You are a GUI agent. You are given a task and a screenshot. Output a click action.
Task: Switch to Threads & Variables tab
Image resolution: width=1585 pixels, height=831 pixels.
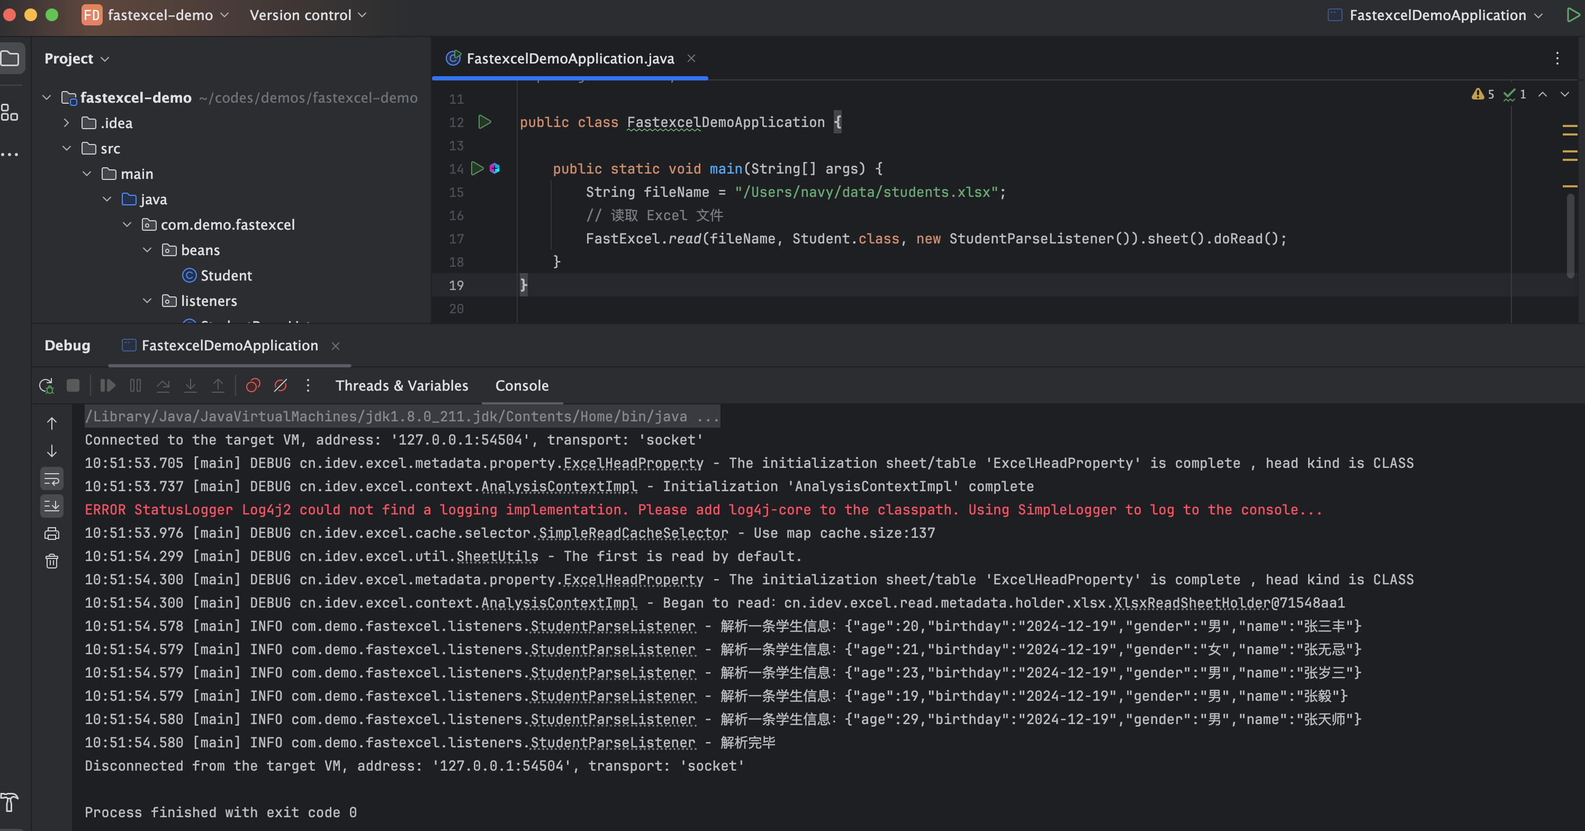point(401,386)
